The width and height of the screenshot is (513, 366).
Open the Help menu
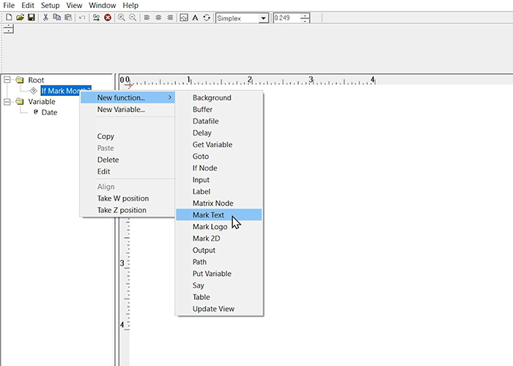click(x=130, y=5)
